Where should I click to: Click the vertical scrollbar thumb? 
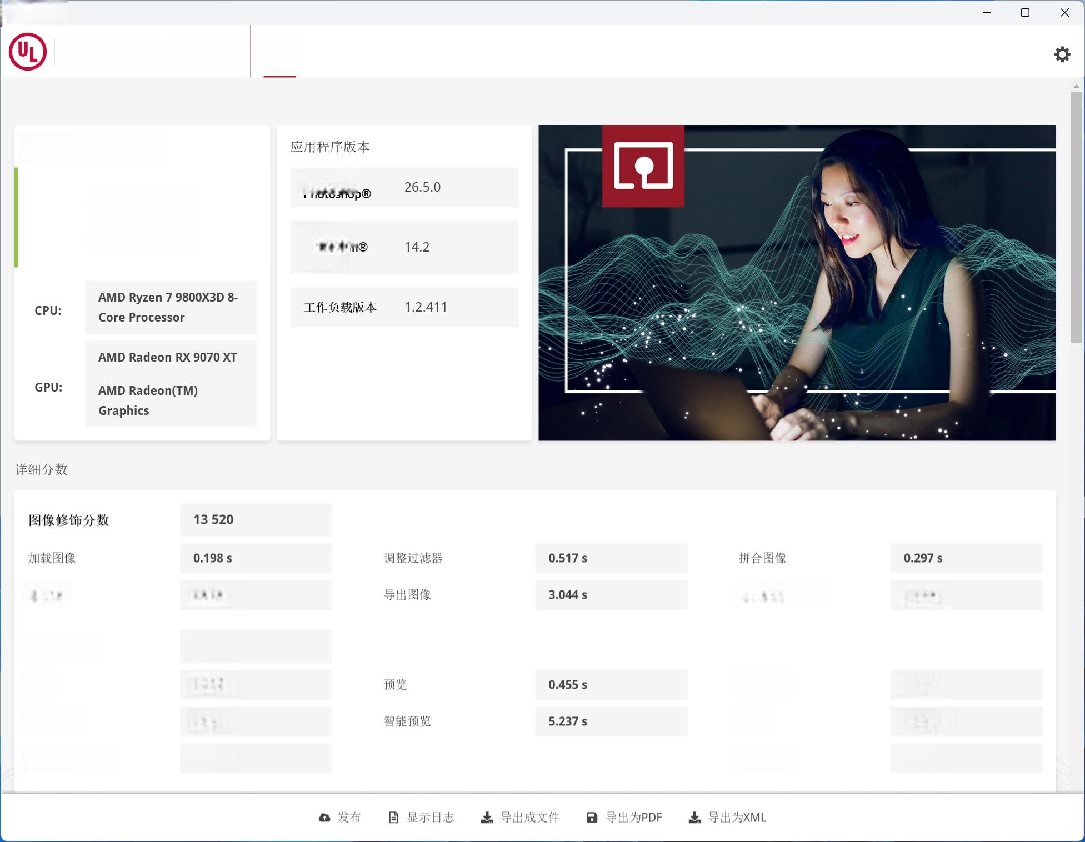click(1076, 218)
